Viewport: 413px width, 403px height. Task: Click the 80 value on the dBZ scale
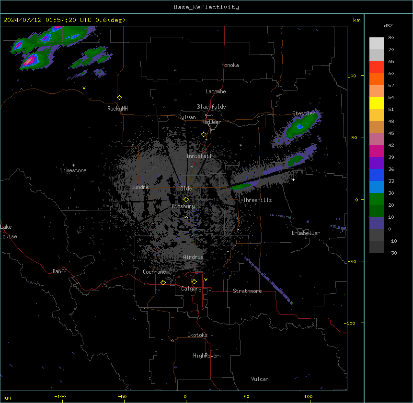(x=391, y=38)
